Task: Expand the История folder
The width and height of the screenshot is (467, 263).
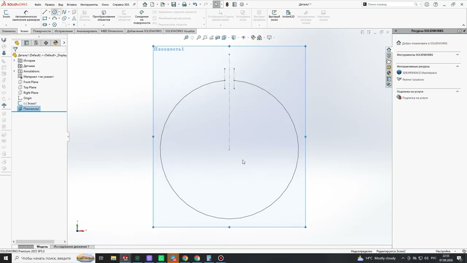Action: 15,61
